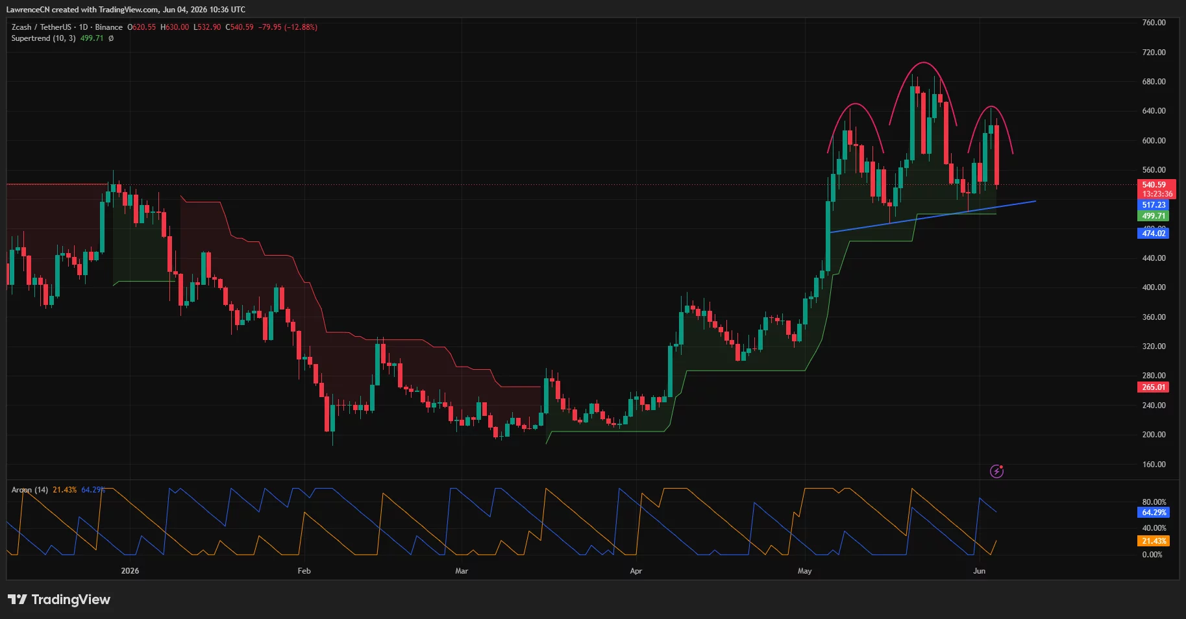Click the 760.00 price axis label
This screenshot has width=1186, height=619.
(1154, 23)
